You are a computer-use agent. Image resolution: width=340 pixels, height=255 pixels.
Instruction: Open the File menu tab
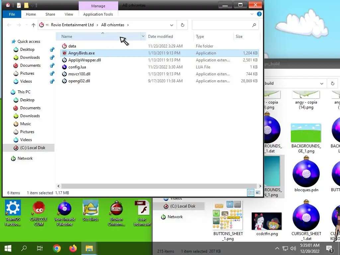pos(12,14)
